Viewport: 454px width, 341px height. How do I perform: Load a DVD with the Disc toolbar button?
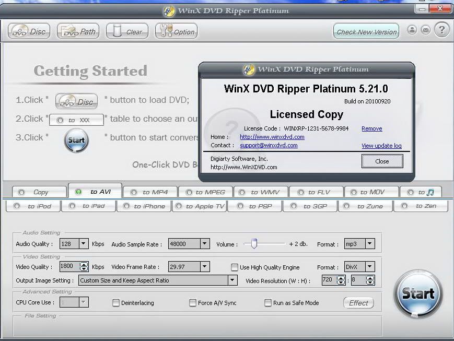29,31
